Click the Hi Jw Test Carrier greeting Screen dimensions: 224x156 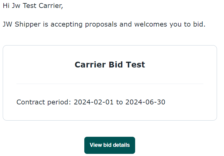(x=33, y=6)
